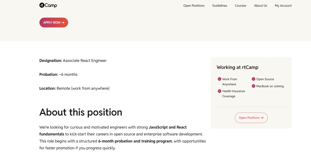Viewport: 311px width, 159px height.
Task: Open the Courses navigation item
Action: click(241, 6)
